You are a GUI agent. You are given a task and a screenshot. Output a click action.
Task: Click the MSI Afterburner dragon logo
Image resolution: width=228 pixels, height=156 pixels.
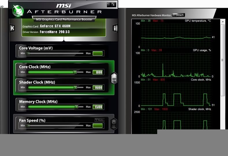click(x=18, y=11)
